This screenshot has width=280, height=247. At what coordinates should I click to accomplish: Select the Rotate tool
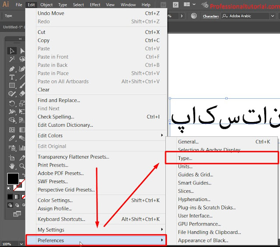pyautogui.click(x=12, y=104)
